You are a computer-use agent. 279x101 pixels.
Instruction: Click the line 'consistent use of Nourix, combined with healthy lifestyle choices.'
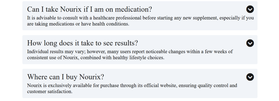(x=96, y=58)
